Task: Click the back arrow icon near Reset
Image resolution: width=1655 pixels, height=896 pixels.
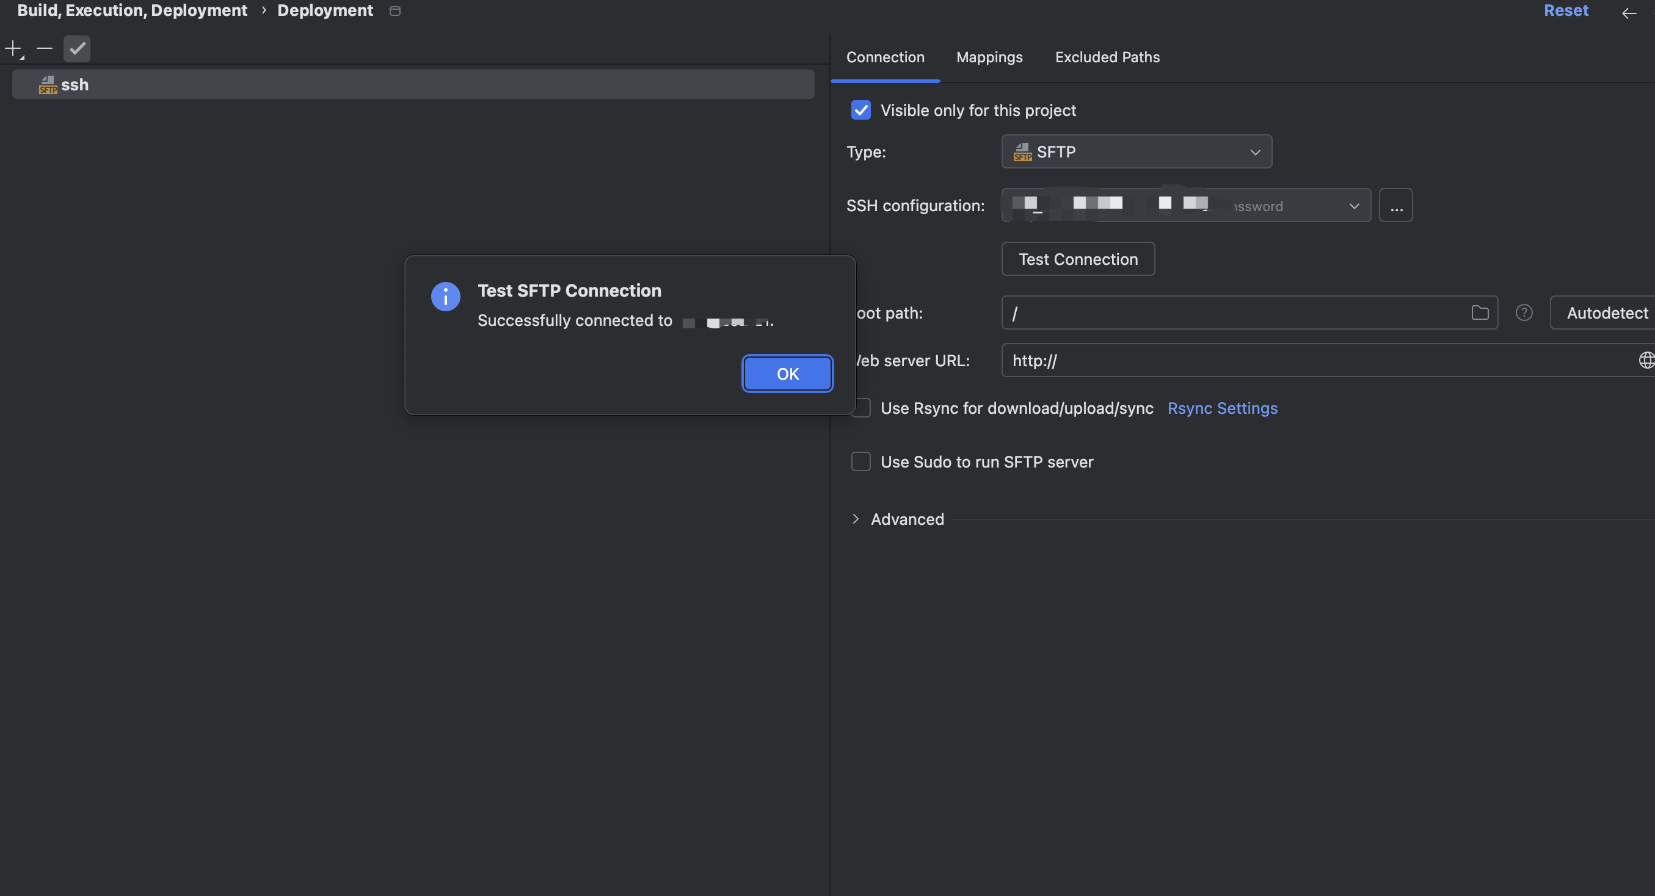Action: point(1629,13)
